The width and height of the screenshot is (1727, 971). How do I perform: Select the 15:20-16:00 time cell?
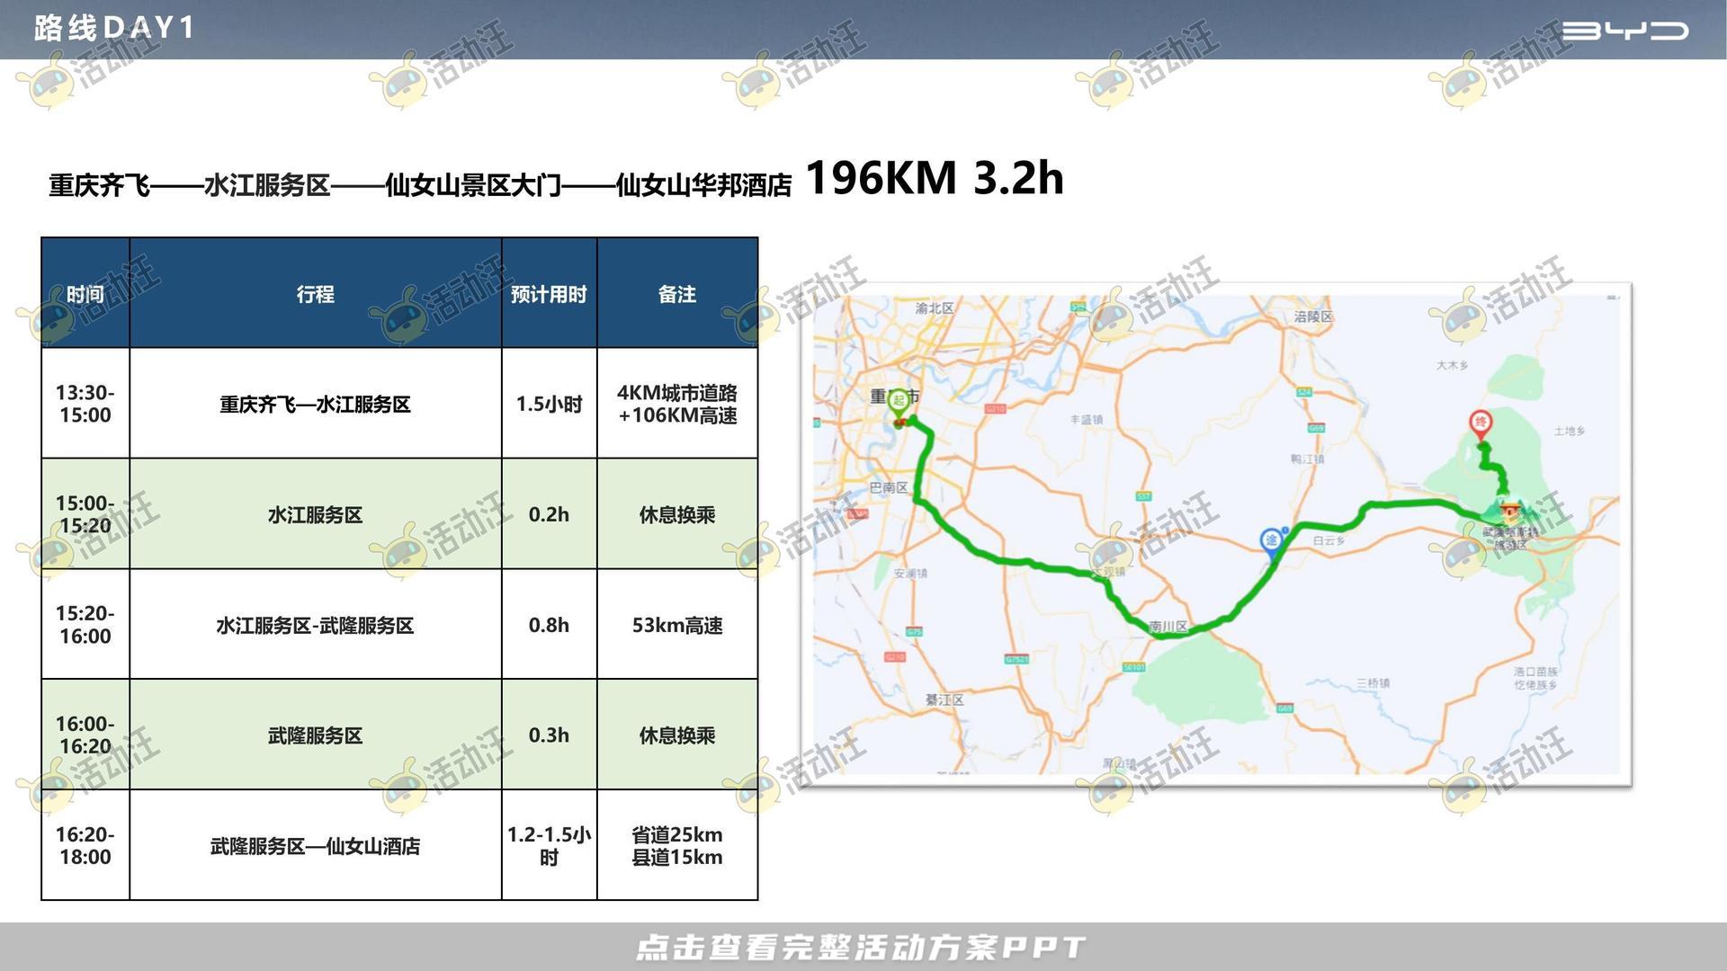(x=85, y=625)
